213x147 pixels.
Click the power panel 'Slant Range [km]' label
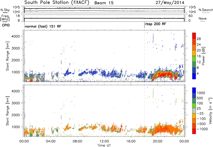click(7, 56)
